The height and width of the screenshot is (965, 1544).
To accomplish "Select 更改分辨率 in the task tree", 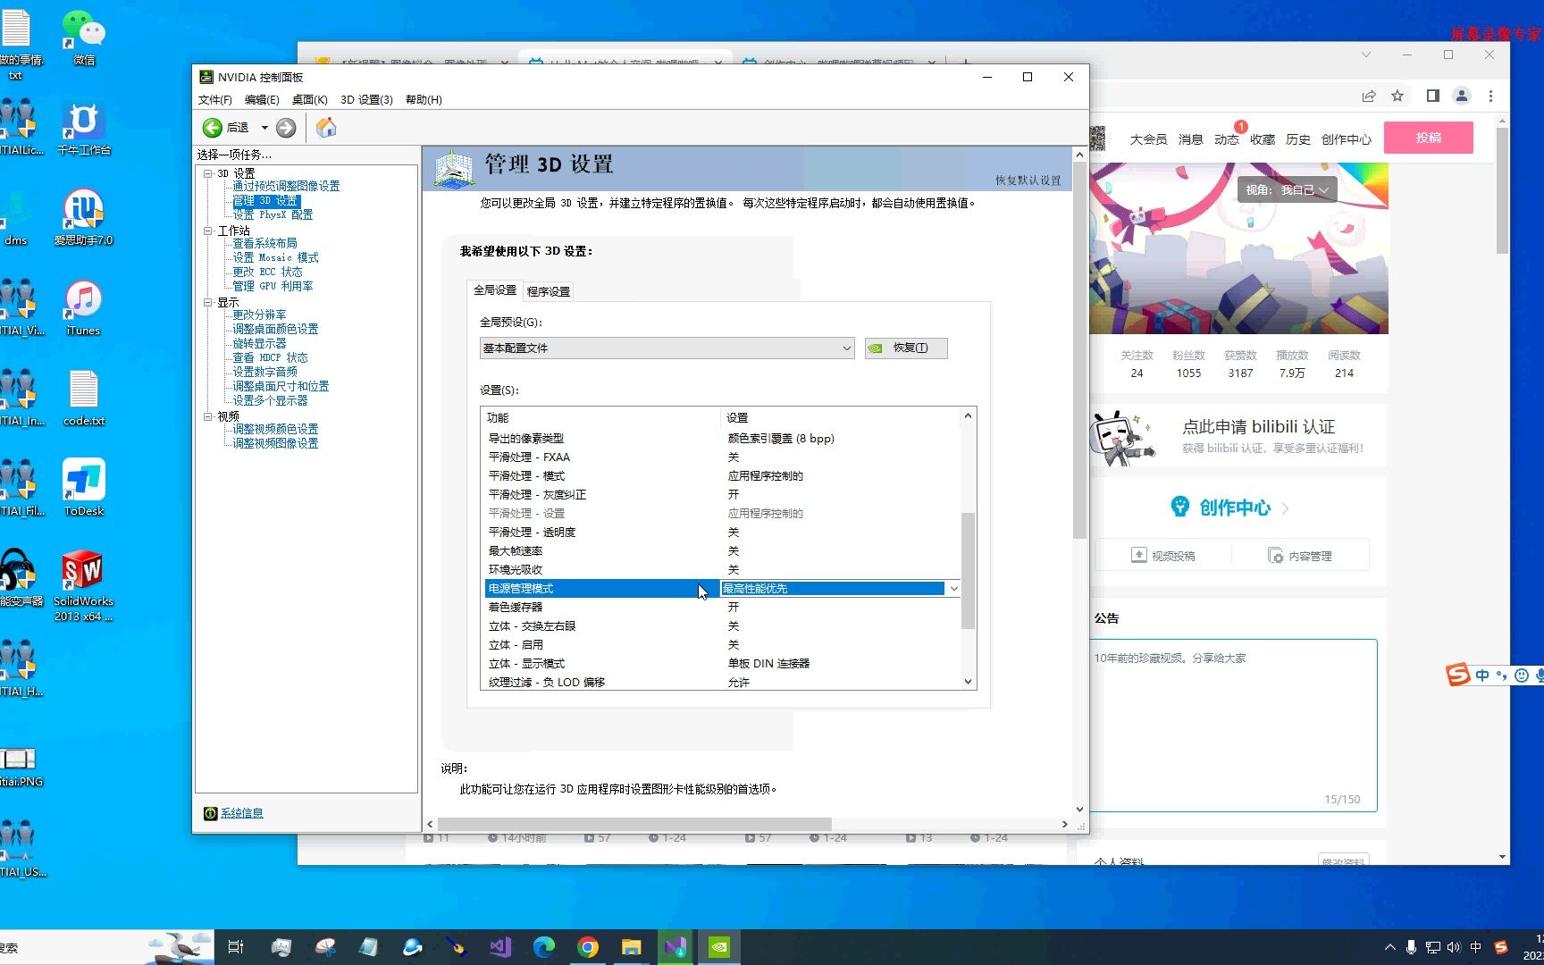I will coord(259,314).
